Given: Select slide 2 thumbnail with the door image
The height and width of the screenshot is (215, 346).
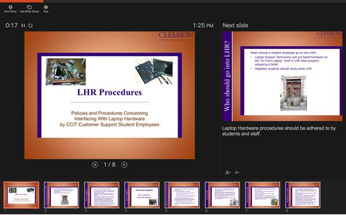Looking at the screenshot, I should [62, 195].
